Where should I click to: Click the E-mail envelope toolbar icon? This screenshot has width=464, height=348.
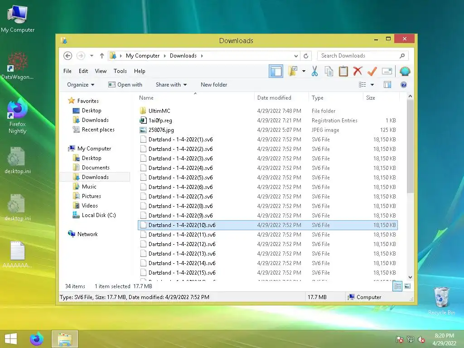[x=387, y=71]
